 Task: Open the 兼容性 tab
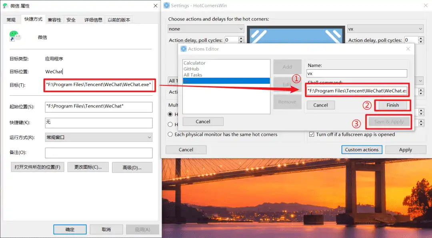[x=54, y=20]
